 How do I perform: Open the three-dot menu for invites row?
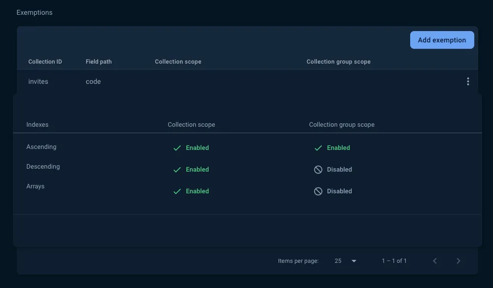coord(468,81)
